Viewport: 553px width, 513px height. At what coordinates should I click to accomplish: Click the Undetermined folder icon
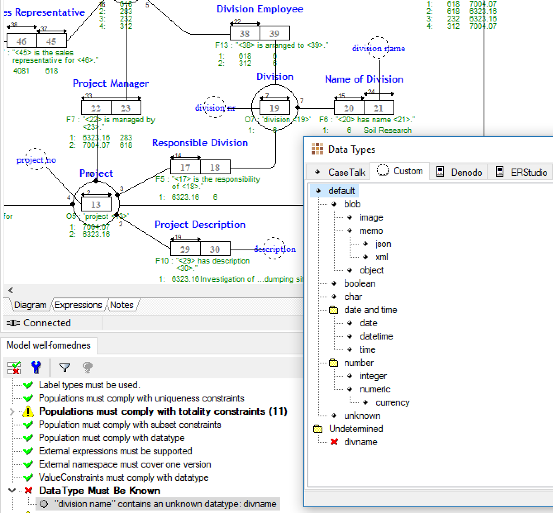point(318,429)
